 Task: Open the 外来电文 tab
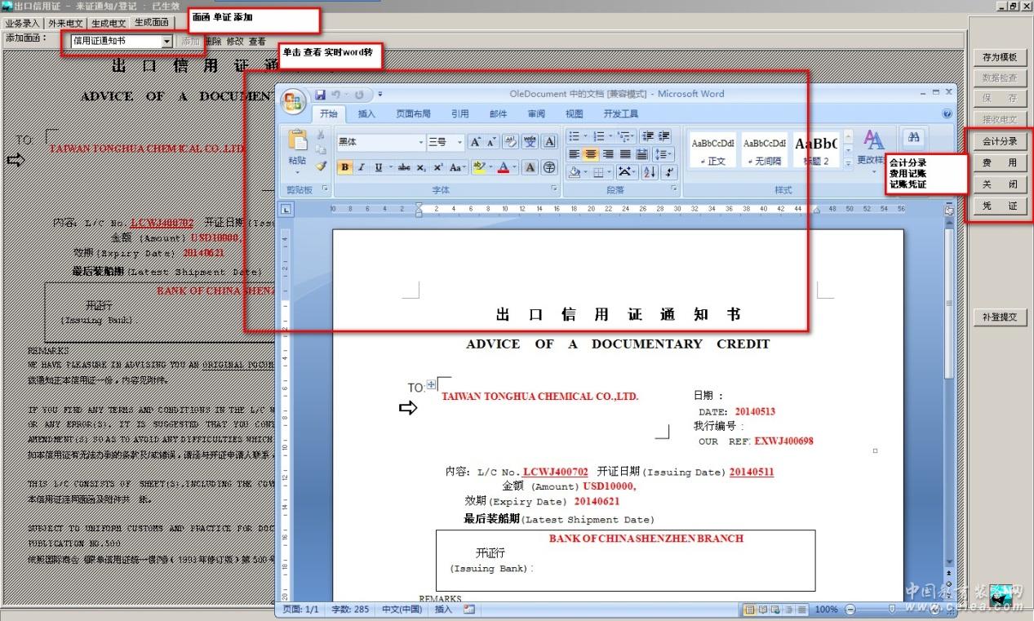[x=65, y=24]
